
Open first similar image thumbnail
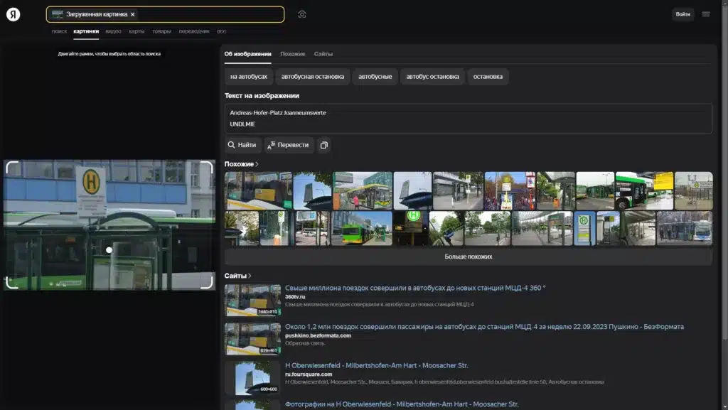258,190
